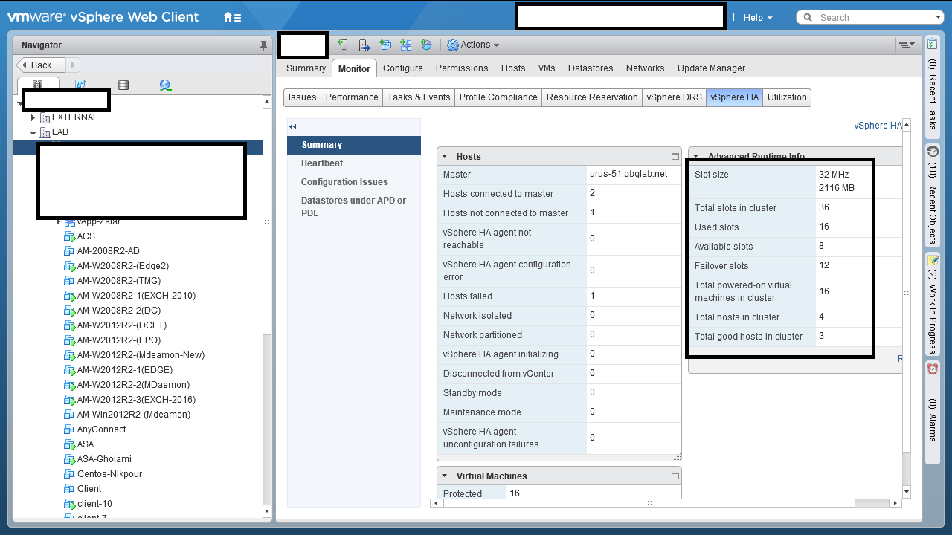Click the New Virtual Machine toolbar icon

(385, 45)
